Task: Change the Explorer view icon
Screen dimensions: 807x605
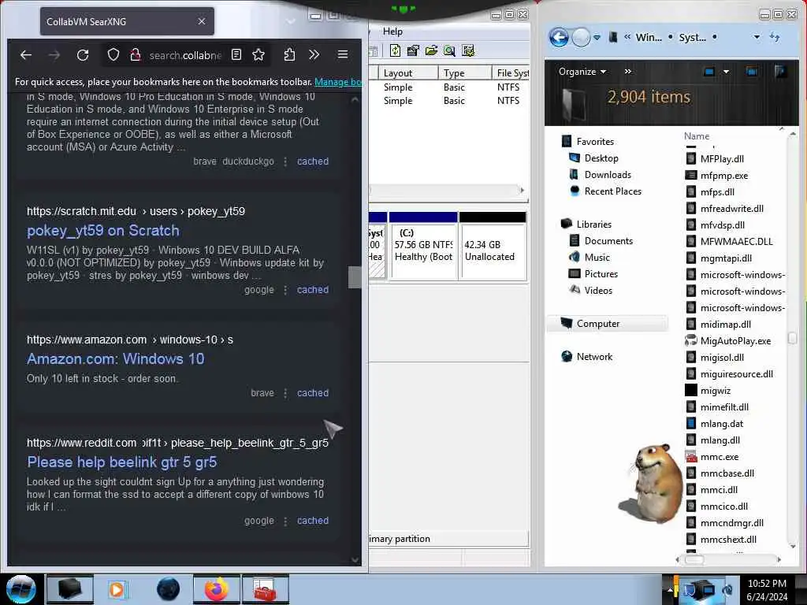Action: 709,72
